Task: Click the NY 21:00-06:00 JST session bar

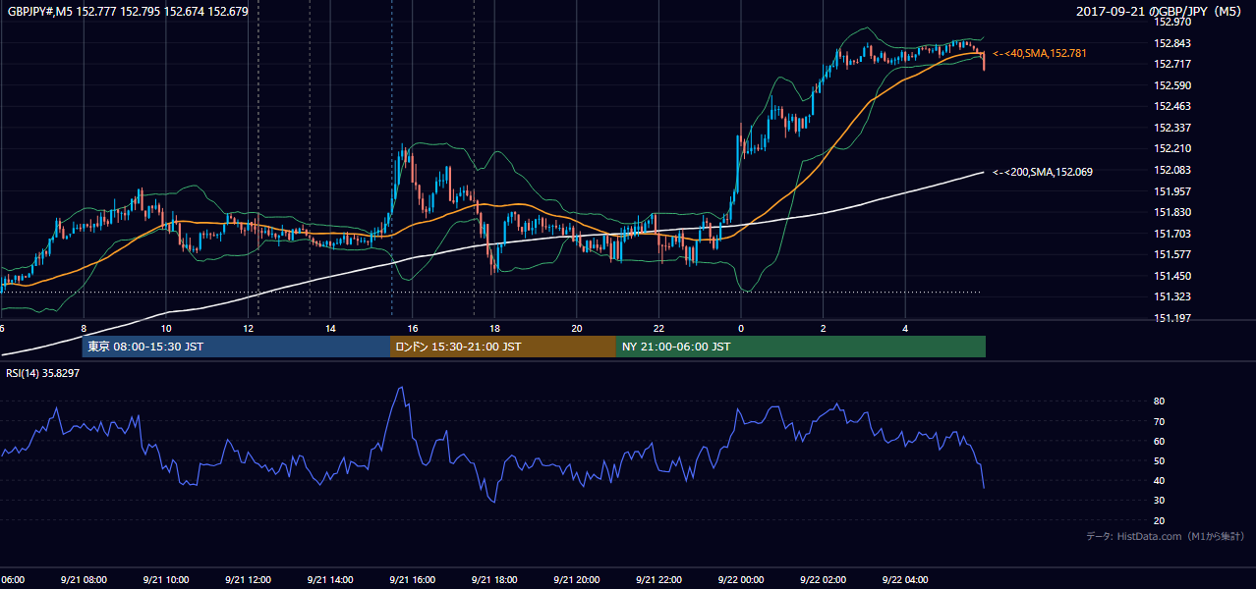Action: 801,347
